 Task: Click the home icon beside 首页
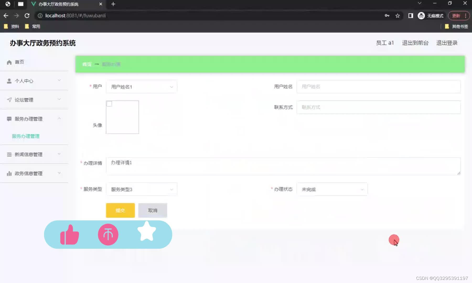9,62
